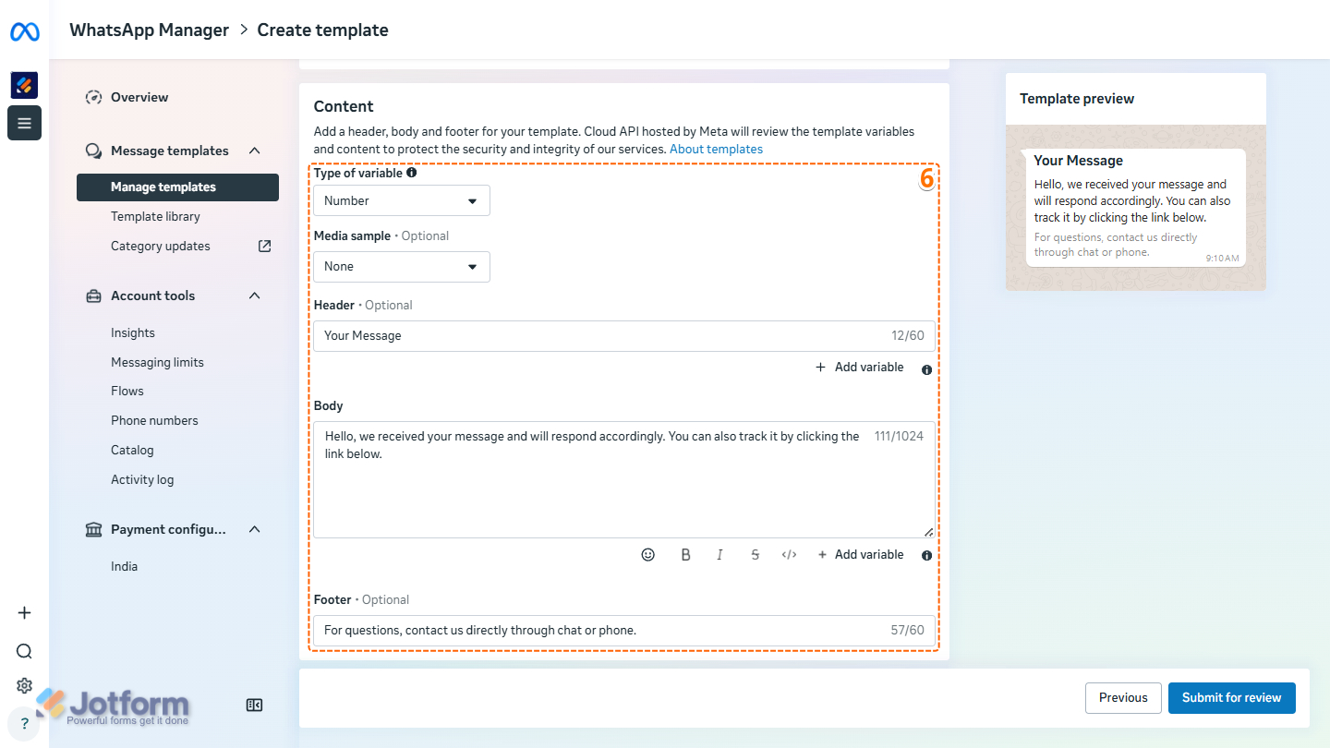Open the Media sample dropdown
The image size is (1330, 748).
[x=402, y=267]
